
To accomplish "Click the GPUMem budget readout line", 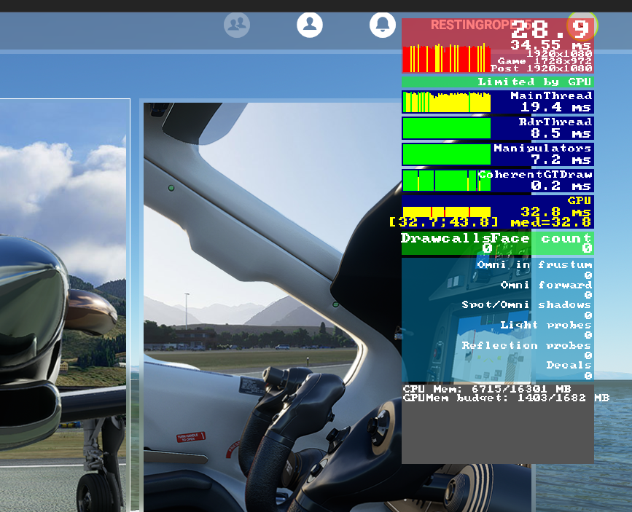I will coord(506,398).
